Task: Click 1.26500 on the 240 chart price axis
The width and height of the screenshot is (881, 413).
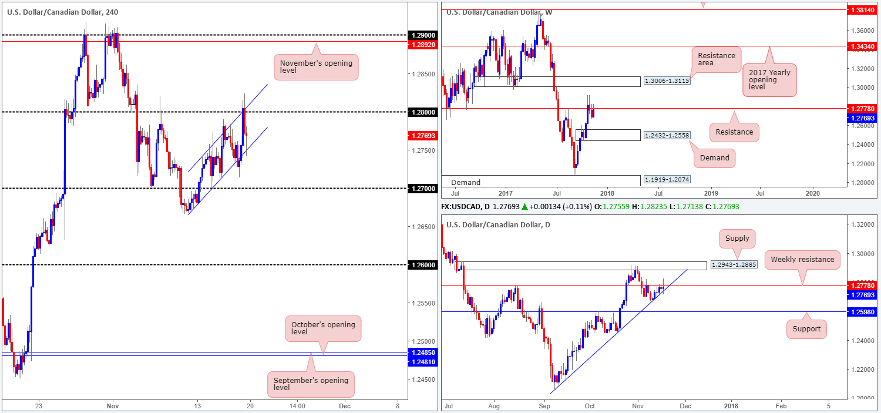Action: click(x=422, y=227)
